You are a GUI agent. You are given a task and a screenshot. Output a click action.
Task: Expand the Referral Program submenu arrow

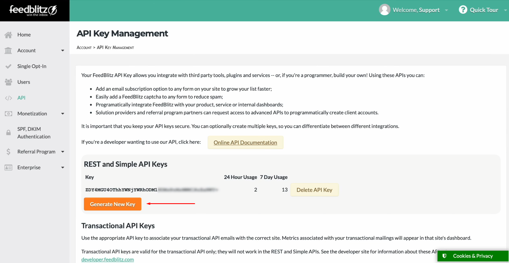click(63, 152)
